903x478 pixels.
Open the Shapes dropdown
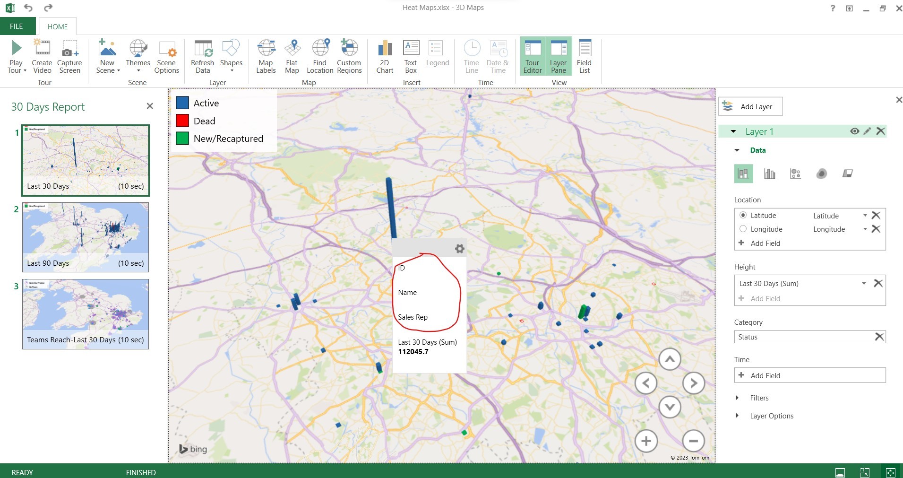pyautogui.click(x=232, y=71)
